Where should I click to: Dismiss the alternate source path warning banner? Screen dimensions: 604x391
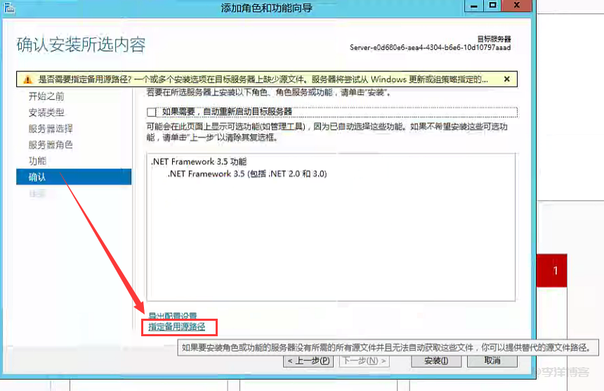tap(506, 79)
